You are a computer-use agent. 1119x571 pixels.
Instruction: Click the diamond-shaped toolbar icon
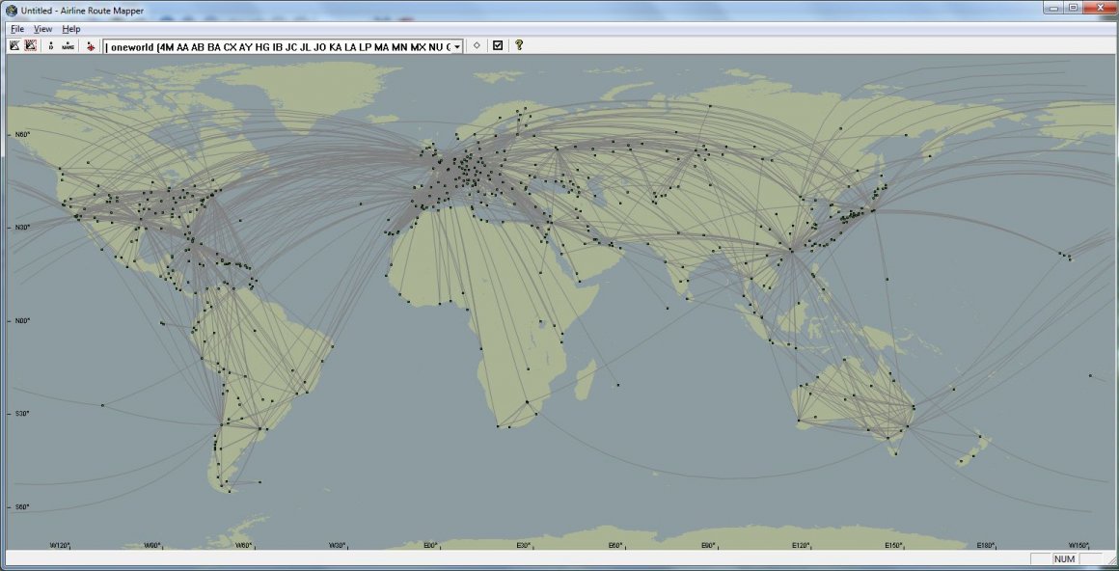(478, 45)
